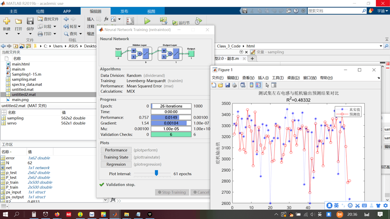Click the 新建 (New) file icon

point(7,21)
